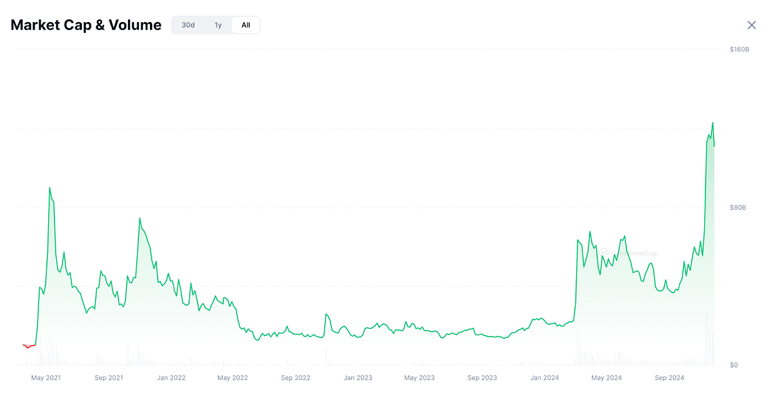
Task: Click the market cap peak in late 2024
Action: 712,123
